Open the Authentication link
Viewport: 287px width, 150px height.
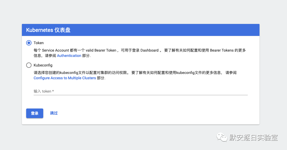69,56
